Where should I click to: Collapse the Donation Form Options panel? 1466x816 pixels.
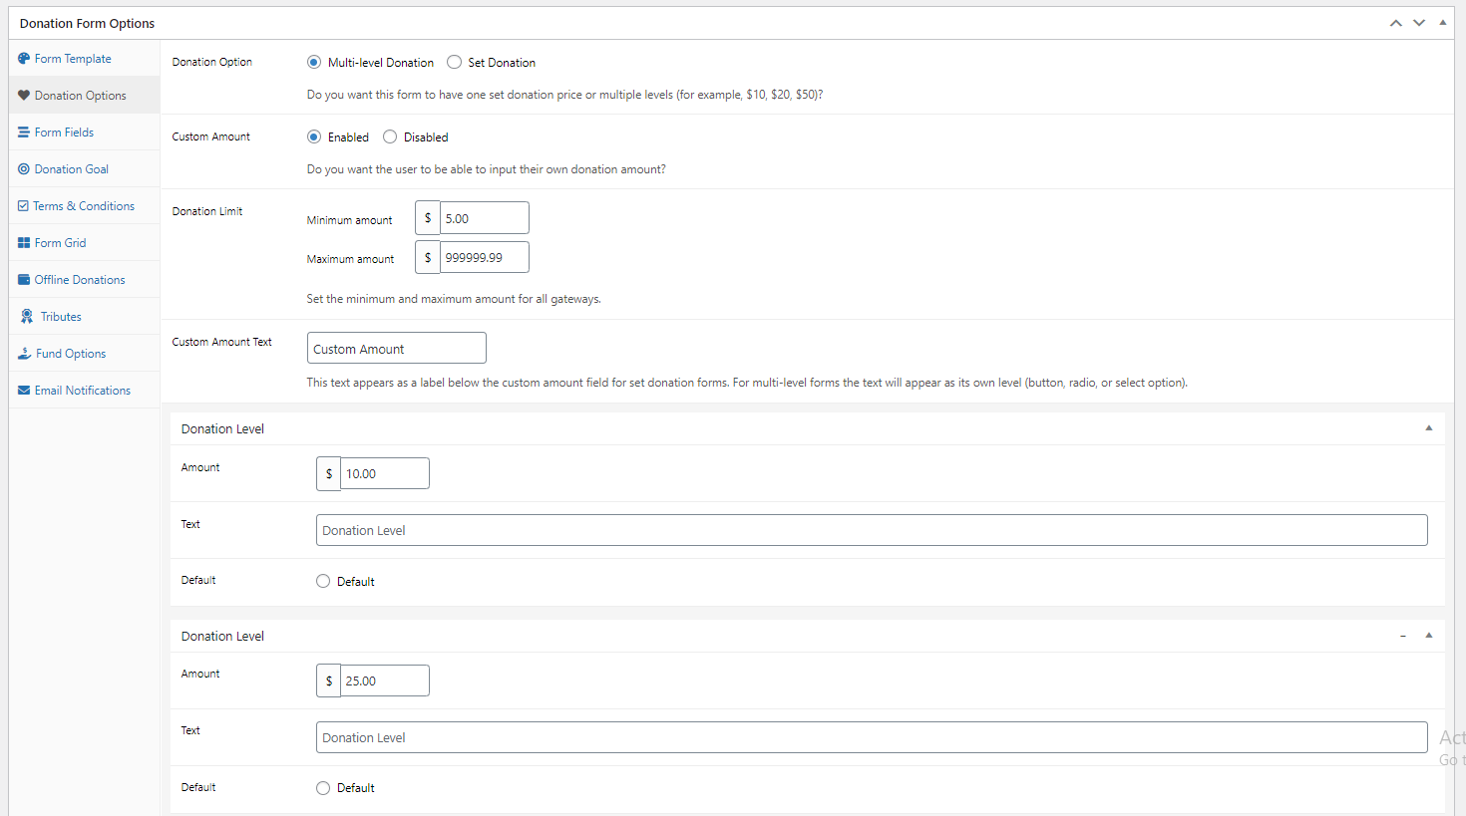1443,22
